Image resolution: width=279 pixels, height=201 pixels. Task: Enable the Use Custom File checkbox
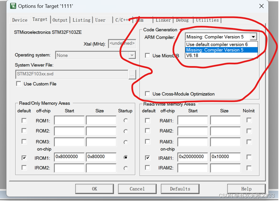18,84
